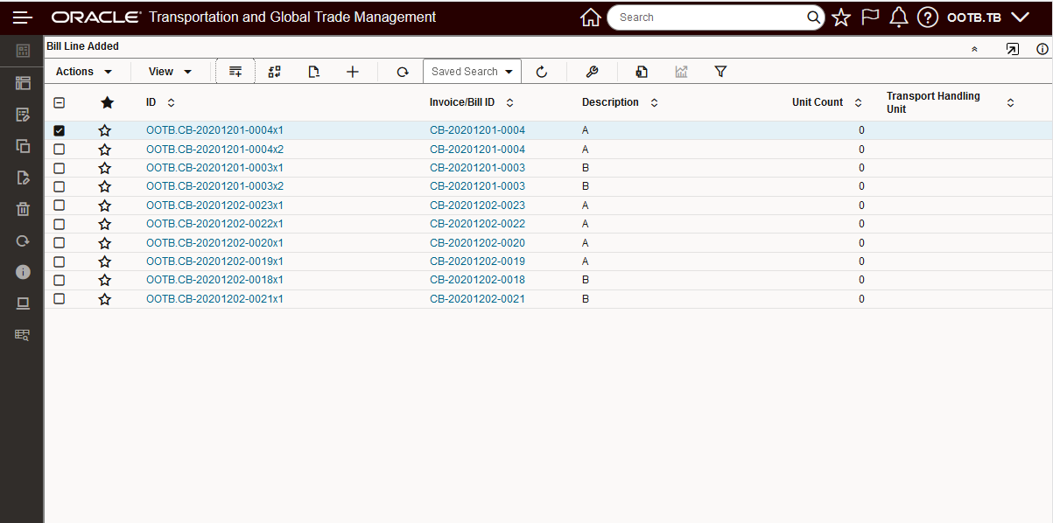1053x523 pixels.
Task: Toggle the select-all checkbox in the column header
Action: tap(59, 102)
